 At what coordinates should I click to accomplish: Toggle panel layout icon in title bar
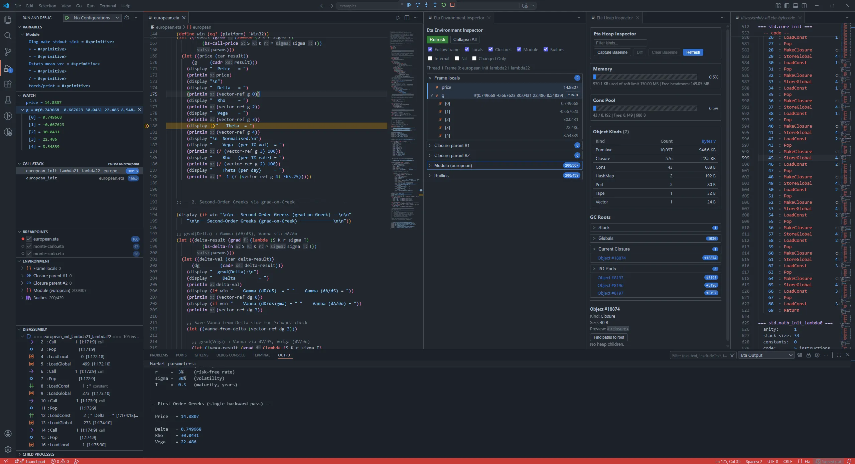(x=796, y=6)
